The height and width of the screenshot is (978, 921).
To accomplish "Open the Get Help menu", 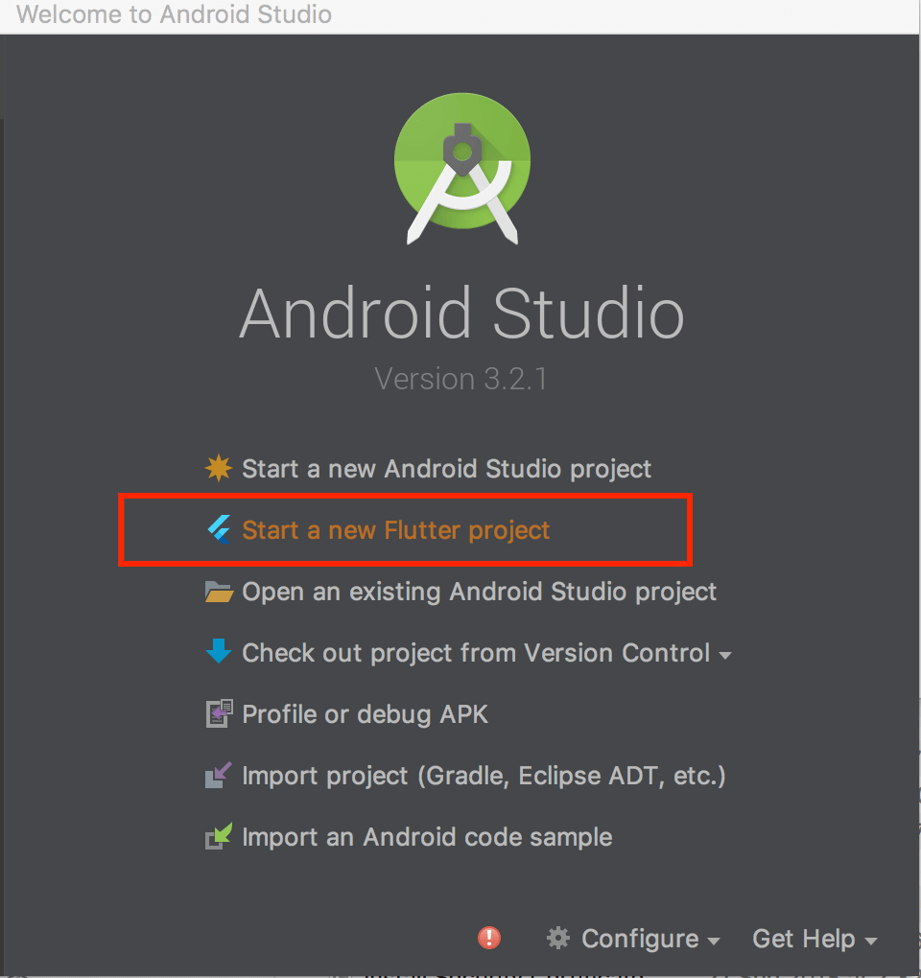I will [x=815, y=938].
